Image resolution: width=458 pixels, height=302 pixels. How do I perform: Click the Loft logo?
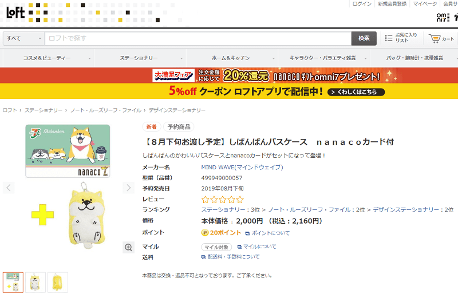point(15,12)
